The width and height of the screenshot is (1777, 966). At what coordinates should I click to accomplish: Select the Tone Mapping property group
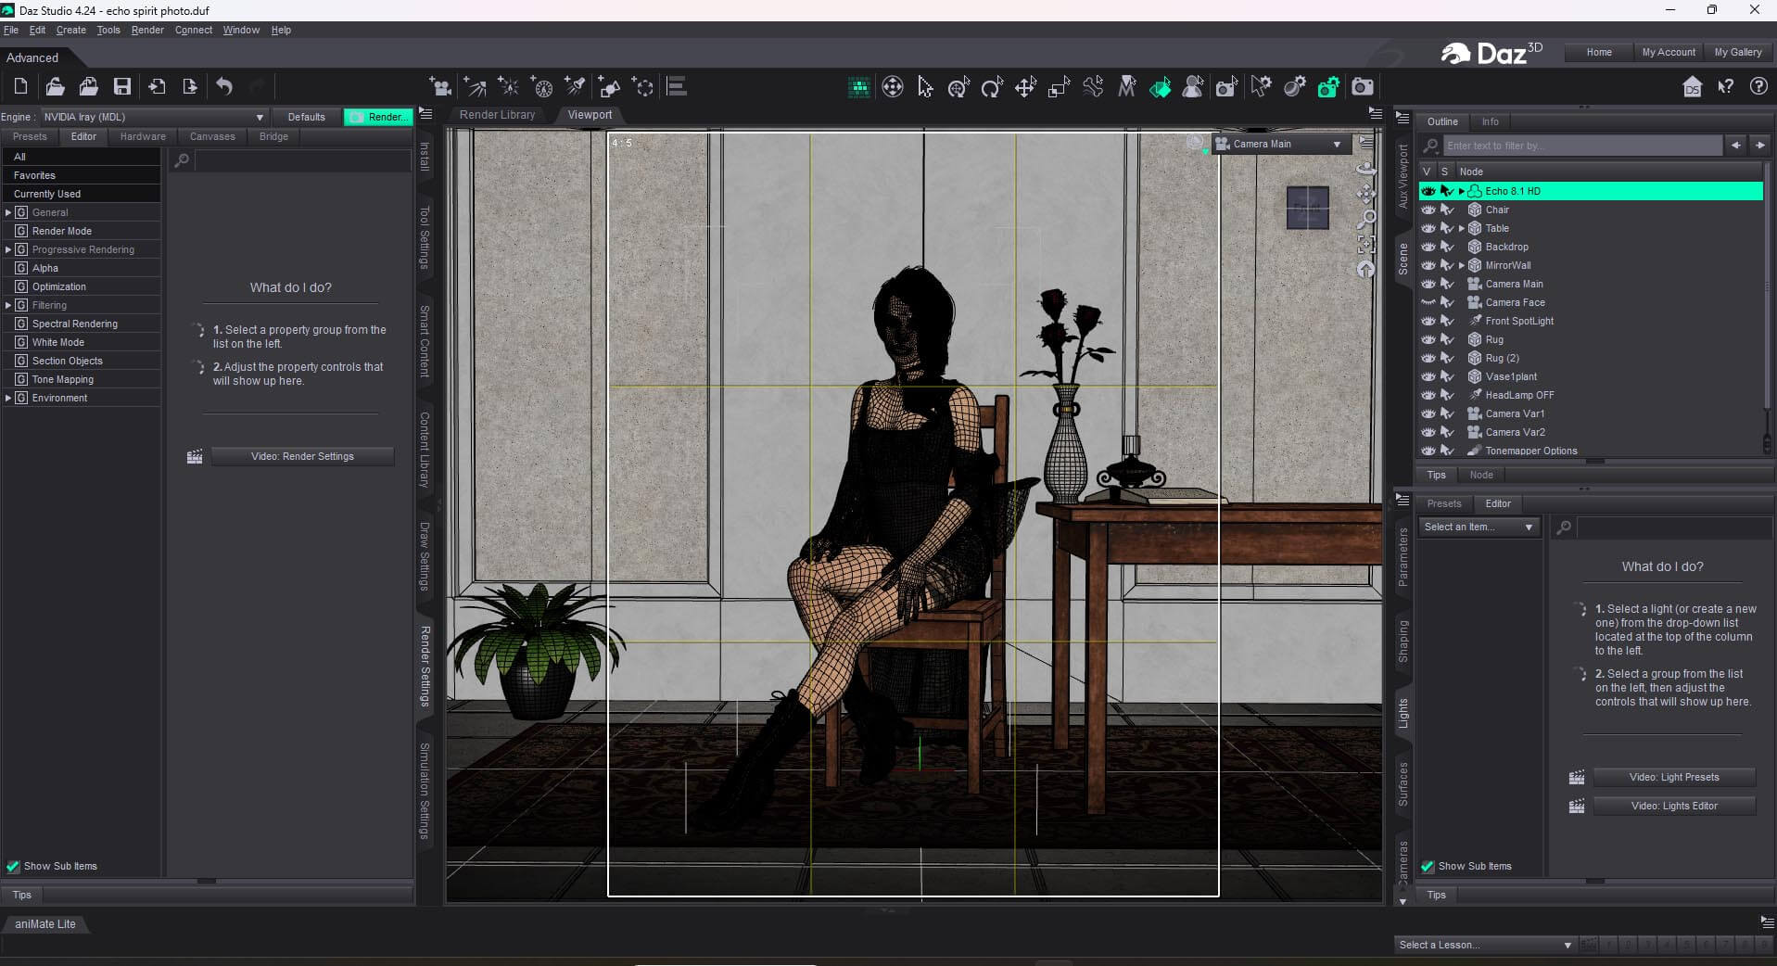pos(63,379)
